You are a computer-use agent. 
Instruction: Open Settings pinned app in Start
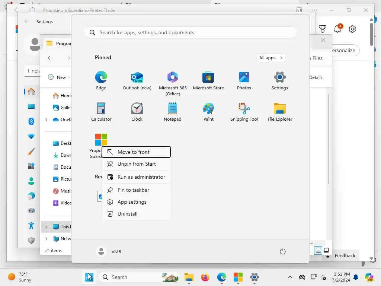[280, 81]
